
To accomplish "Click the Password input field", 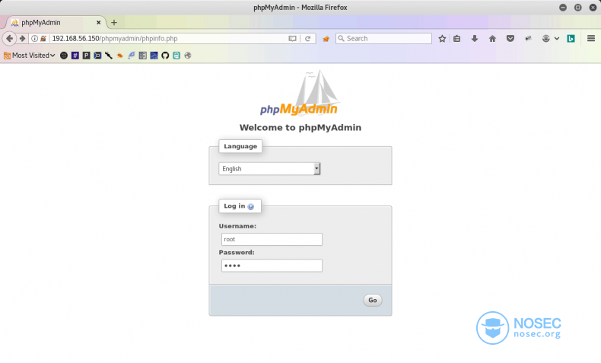I will coord(272,266).
